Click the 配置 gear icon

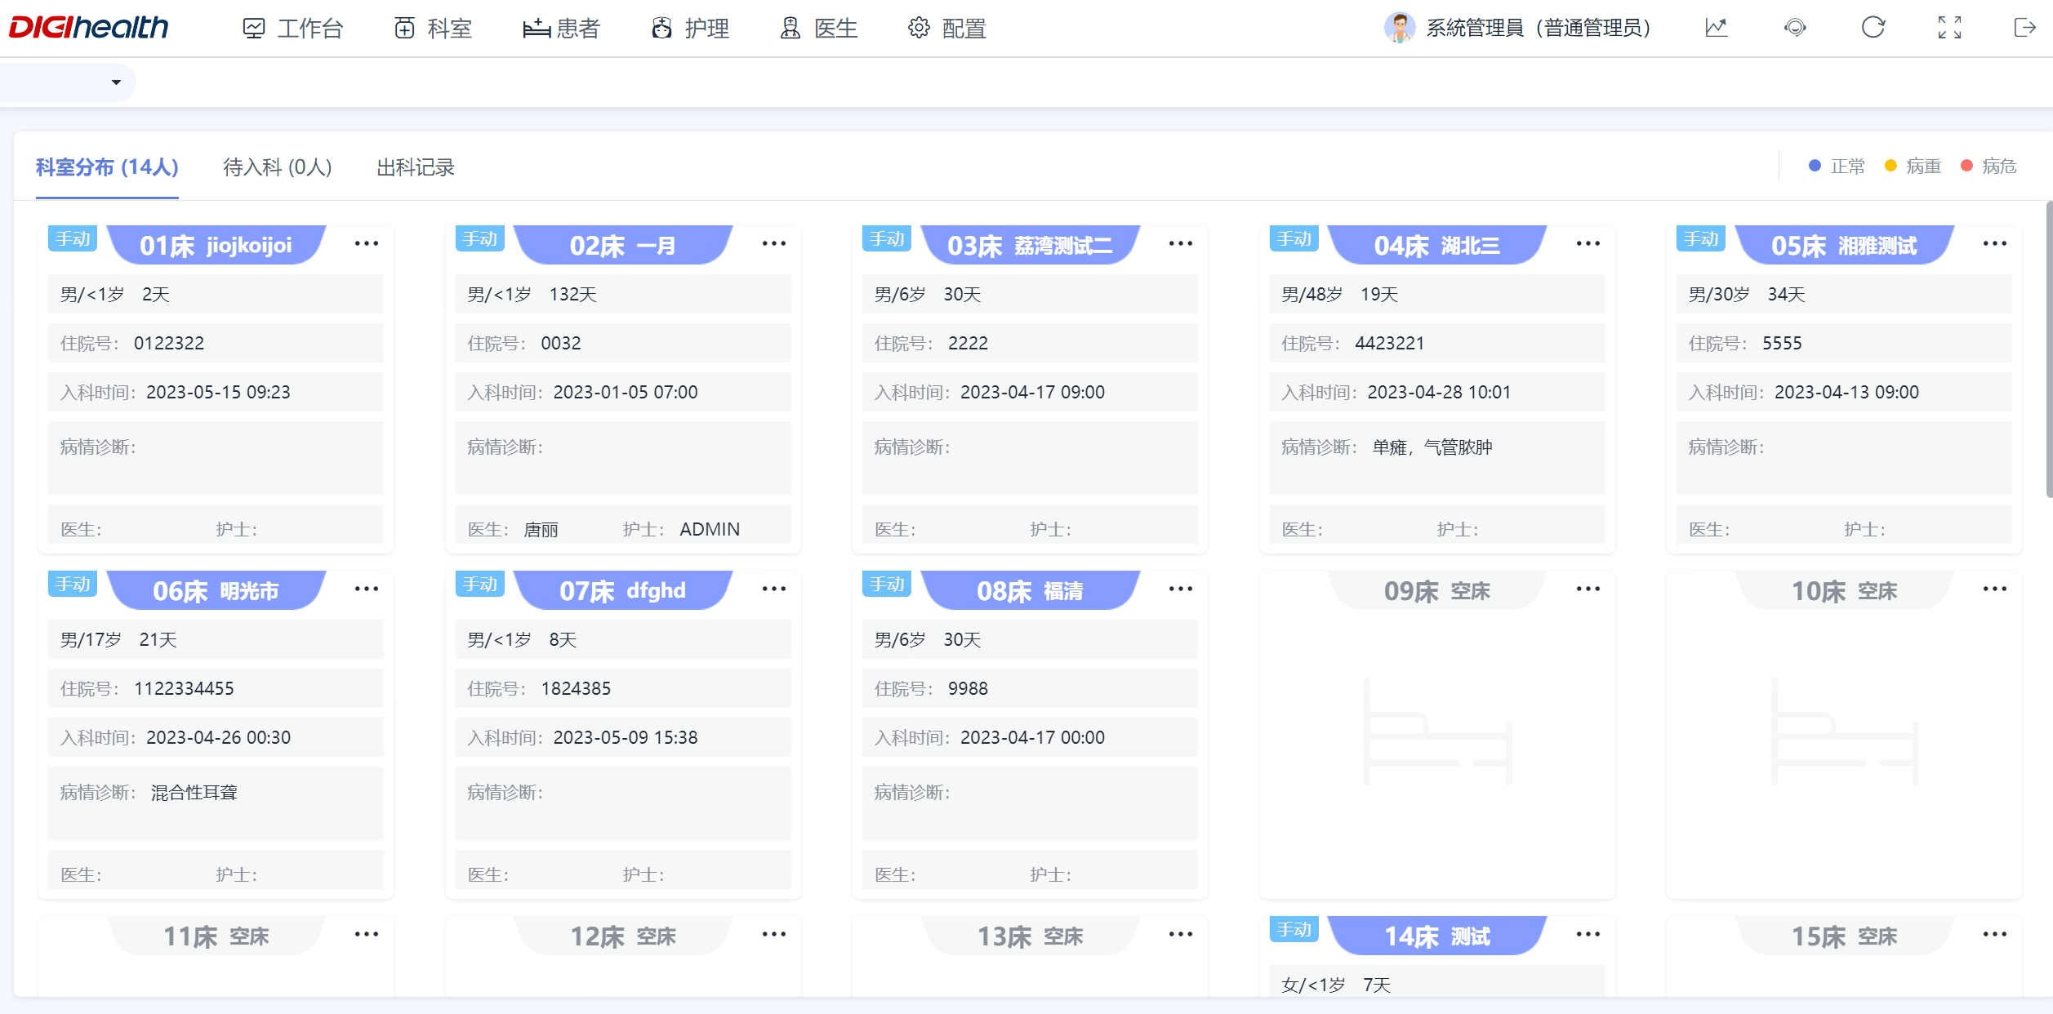click(919, 28)
